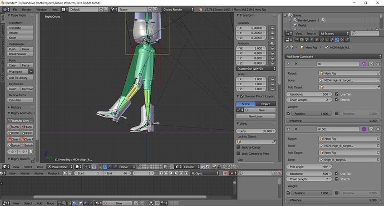Open the All Scenes outliner filter dropdown

[x=334, y=33]
